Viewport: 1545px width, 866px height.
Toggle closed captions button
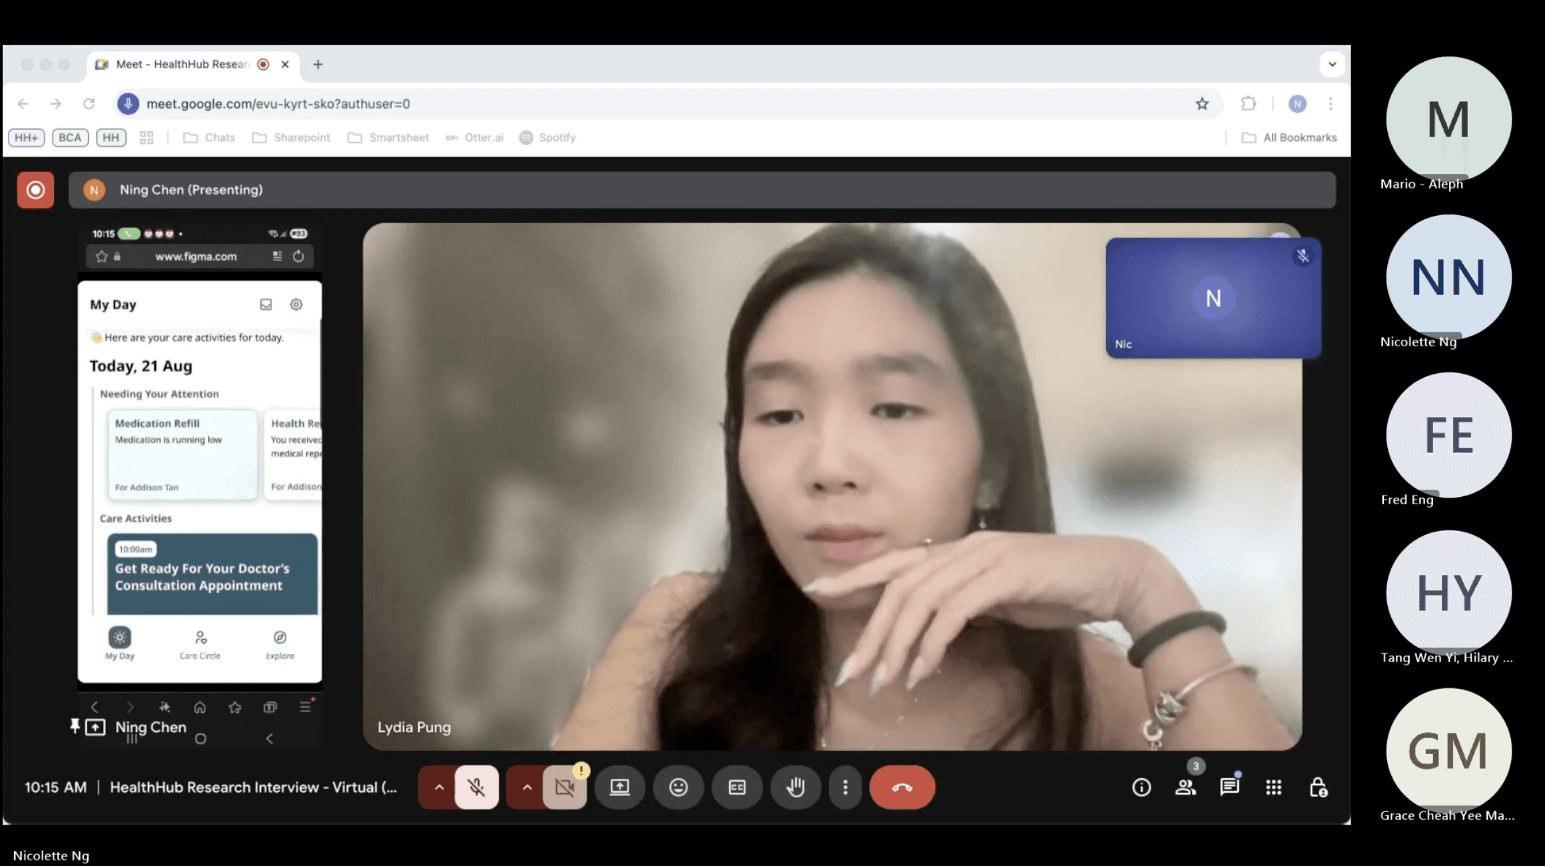coord(737,787)
